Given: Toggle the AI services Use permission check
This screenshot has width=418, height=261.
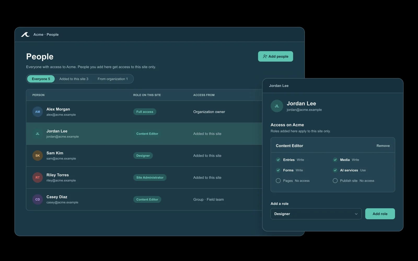Looking at the screenshot, I should (335, 170).
